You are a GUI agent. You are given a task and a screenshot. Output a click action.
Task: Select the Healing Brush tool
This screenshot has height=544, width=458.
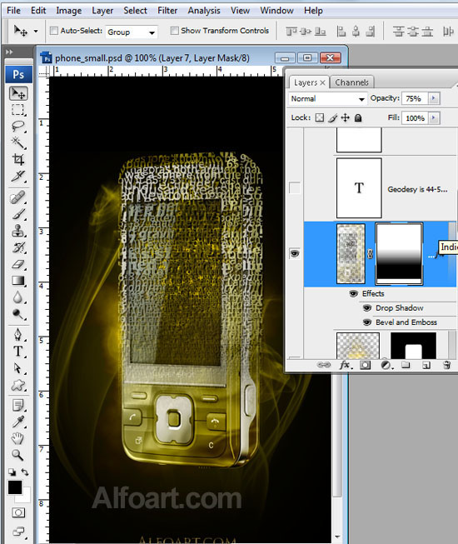click(x=17, y=197)
